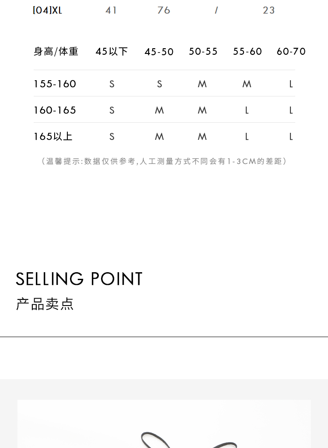Select the 60-70 weight column header
This screenshot has width=328, height=448.
coord(291,51)
